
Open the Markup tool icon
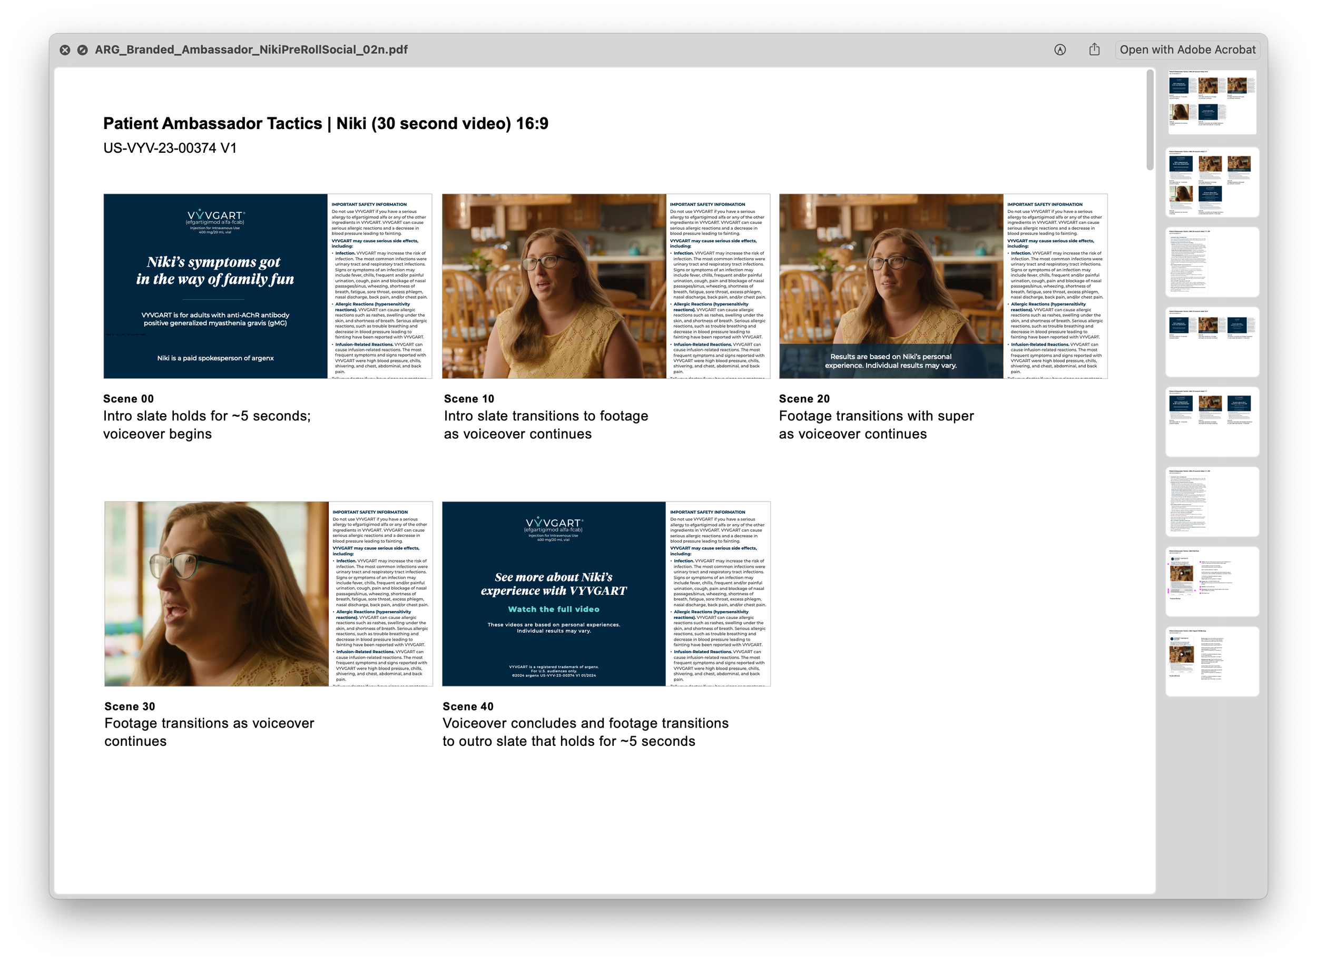[x=1060, y=50]
